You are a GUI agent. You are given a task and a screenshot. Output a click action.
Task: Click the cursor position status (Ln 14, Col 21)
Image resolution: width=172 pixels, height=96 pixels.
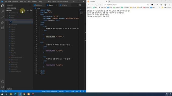coord(50,91)
